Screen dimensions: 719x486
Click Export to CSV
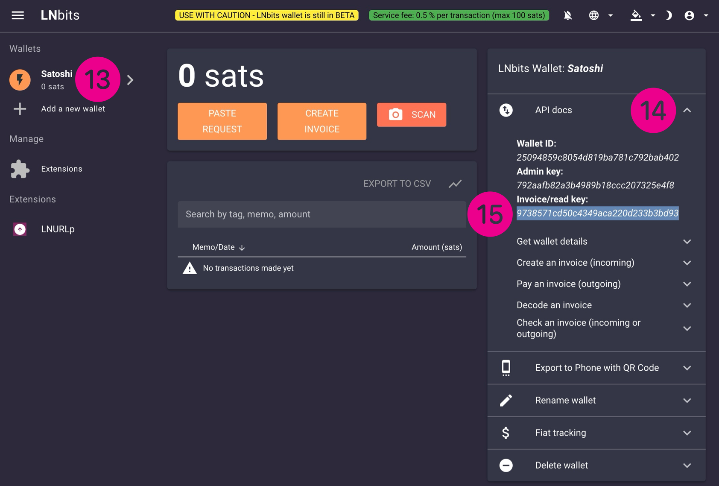[x=397, y=184]
